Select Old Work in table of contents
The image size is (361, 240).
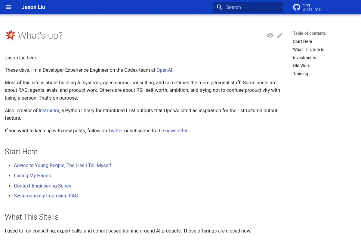click(x=301, y=66)
